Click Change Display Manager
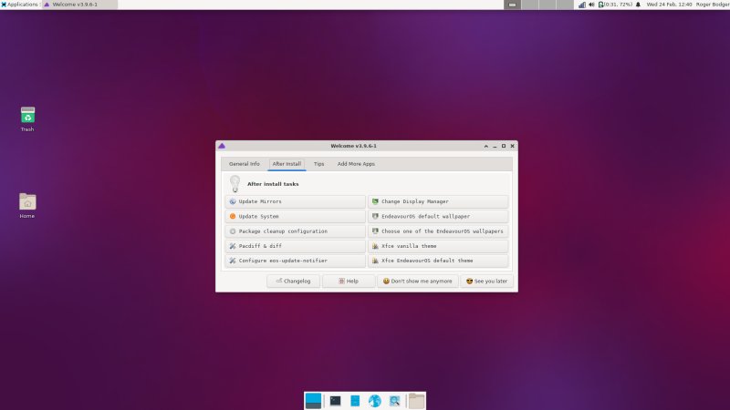 click(438, 201)
